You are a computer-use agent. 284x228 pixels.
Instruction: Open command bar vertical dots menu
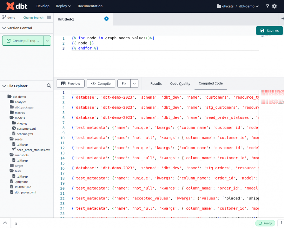pyautogui.click(x=281, y=223)
